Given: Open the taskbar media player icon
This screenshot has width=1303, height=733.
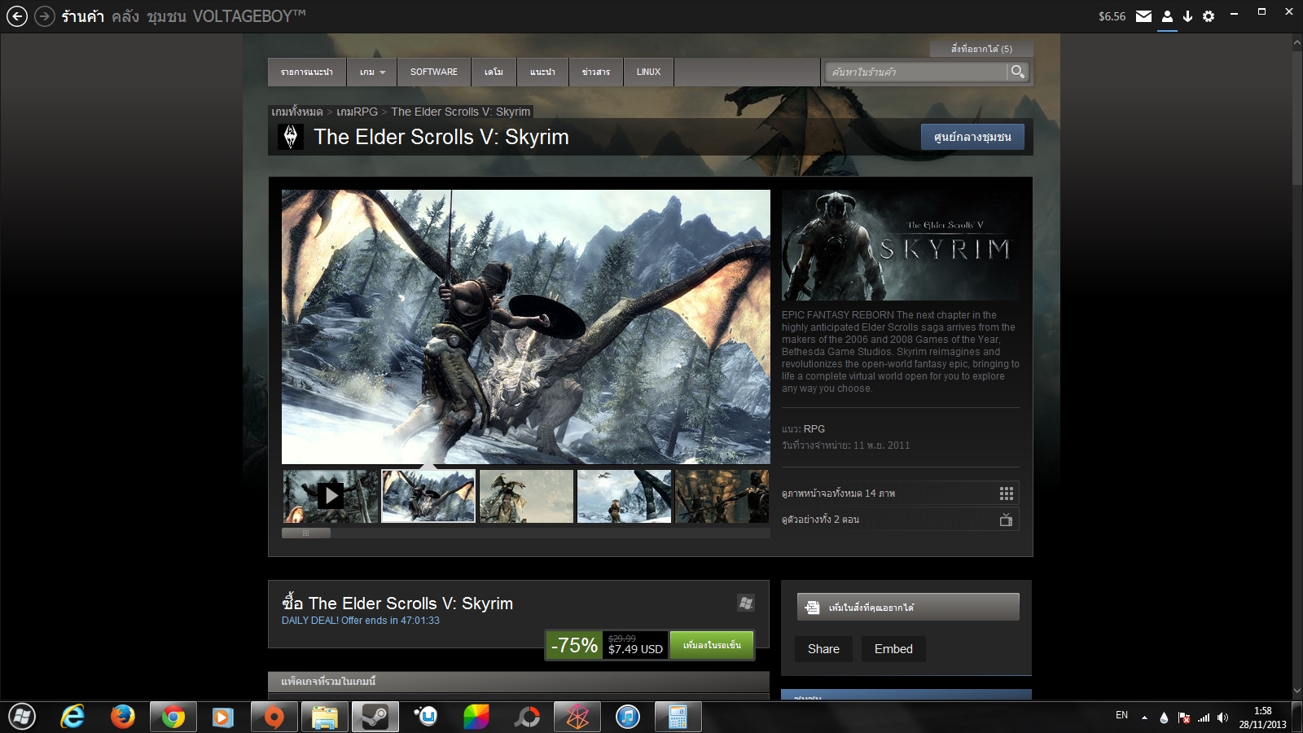Looking at the screenshot, I should click(x=222, y=717).
